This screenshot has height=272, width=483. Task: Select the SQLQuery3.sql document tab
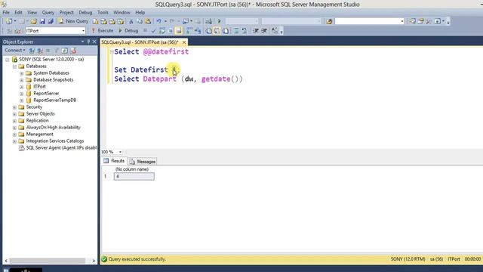(140, 42)
